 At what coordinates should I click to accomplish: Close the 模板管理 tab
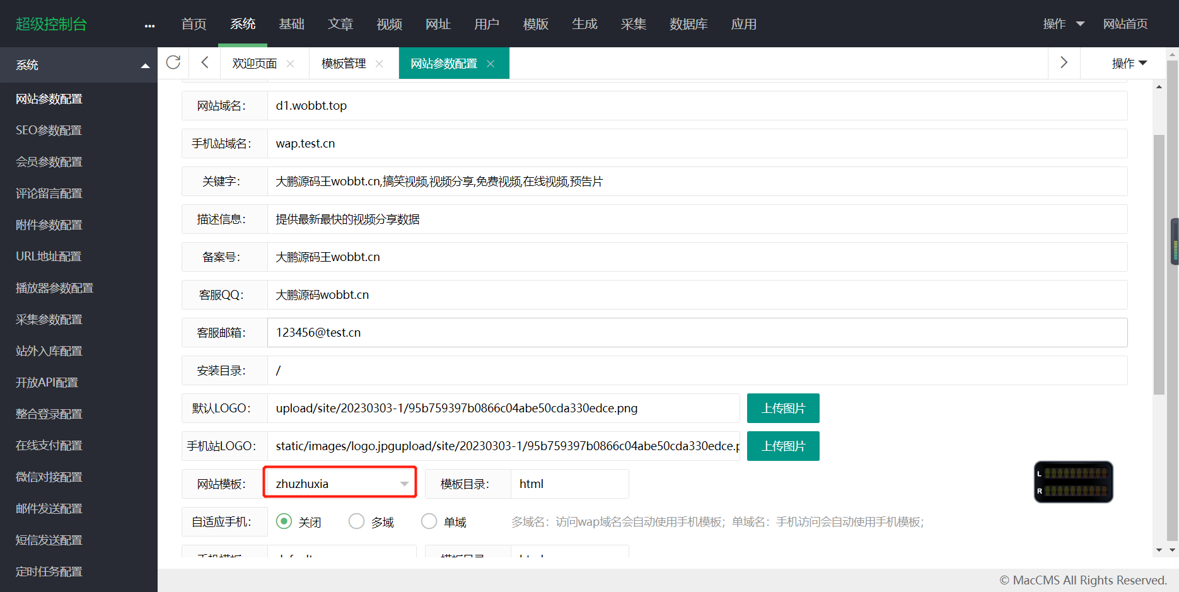379,63
